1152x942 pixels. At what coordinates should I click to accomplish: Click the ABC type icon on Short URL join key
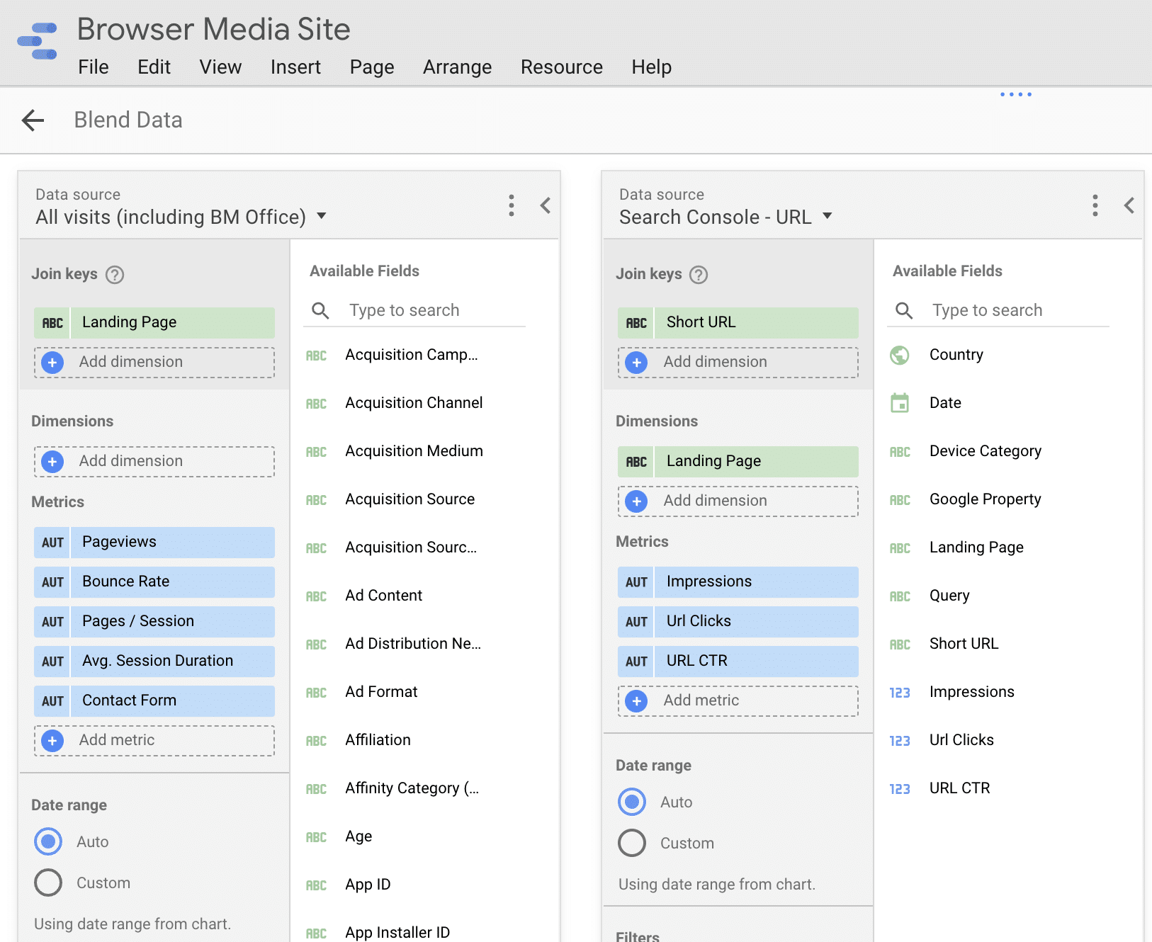click(636, 323)
